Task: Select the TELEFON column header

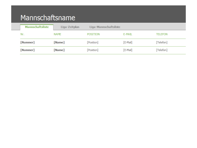Action: tap(162, 34)
